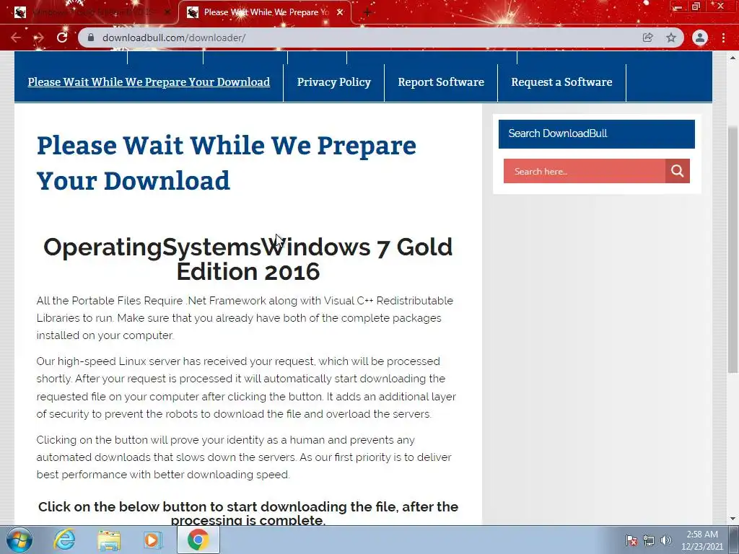Image resolution: width=739 pixels, height=554 pixels.
Task: Open Action Center flag tray icon
Action: (631, 540)
